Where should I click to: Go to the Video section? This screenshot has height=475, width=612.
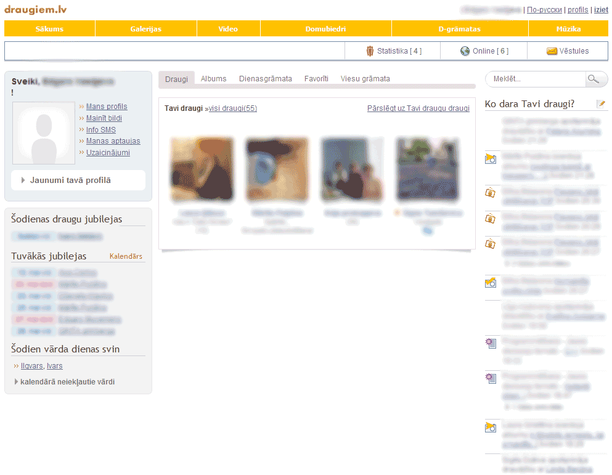pyautogui.click(x=228, y=29)
